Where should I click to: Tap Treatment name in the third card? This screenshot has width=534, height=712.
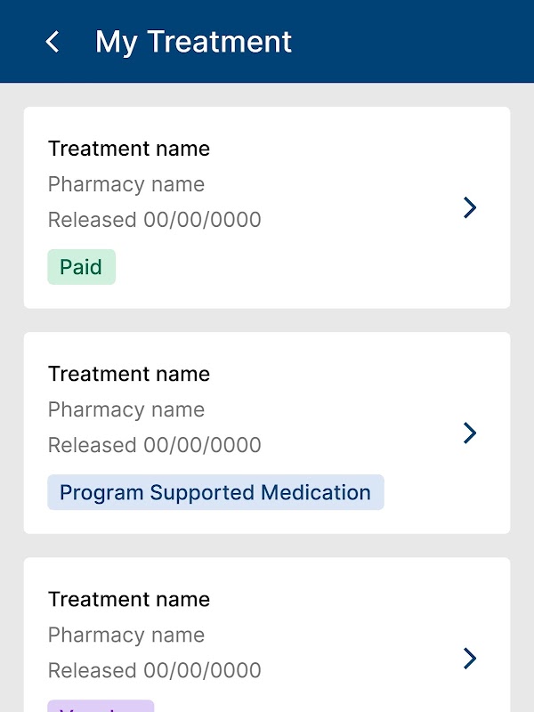point(129,599)
